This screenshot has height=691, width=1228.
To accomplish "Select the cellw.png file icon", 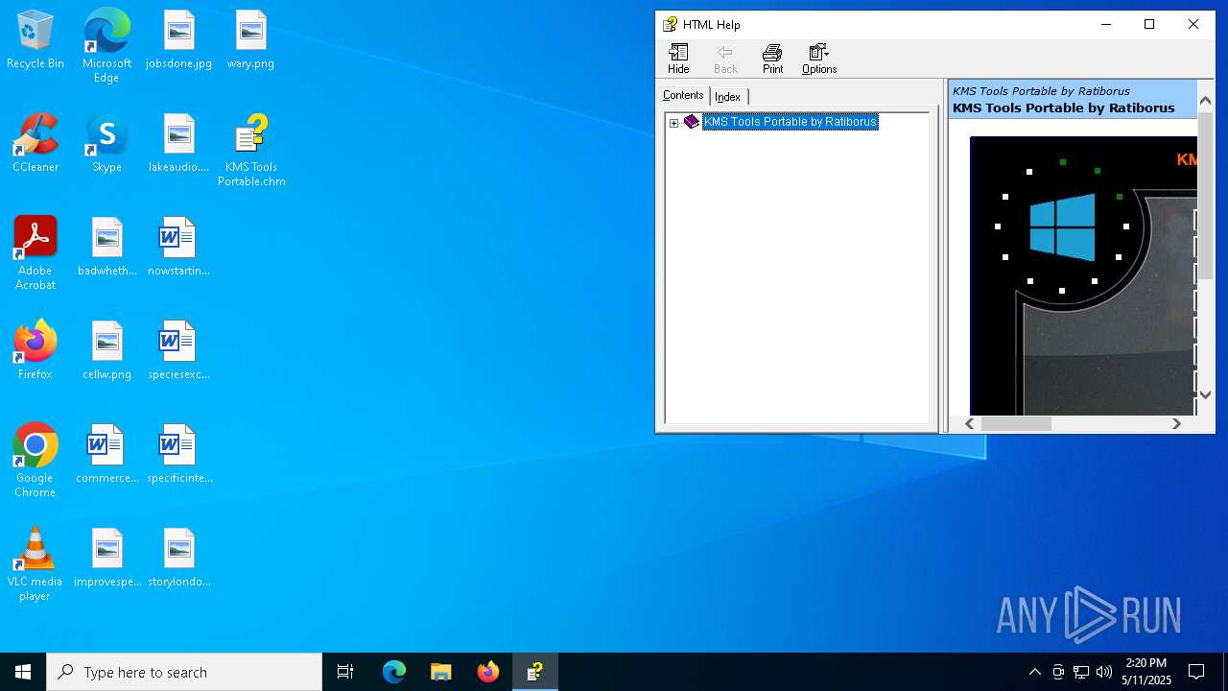I will [x=106, y=351].
